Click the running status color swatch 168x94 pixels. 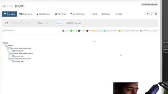[71, 31]
